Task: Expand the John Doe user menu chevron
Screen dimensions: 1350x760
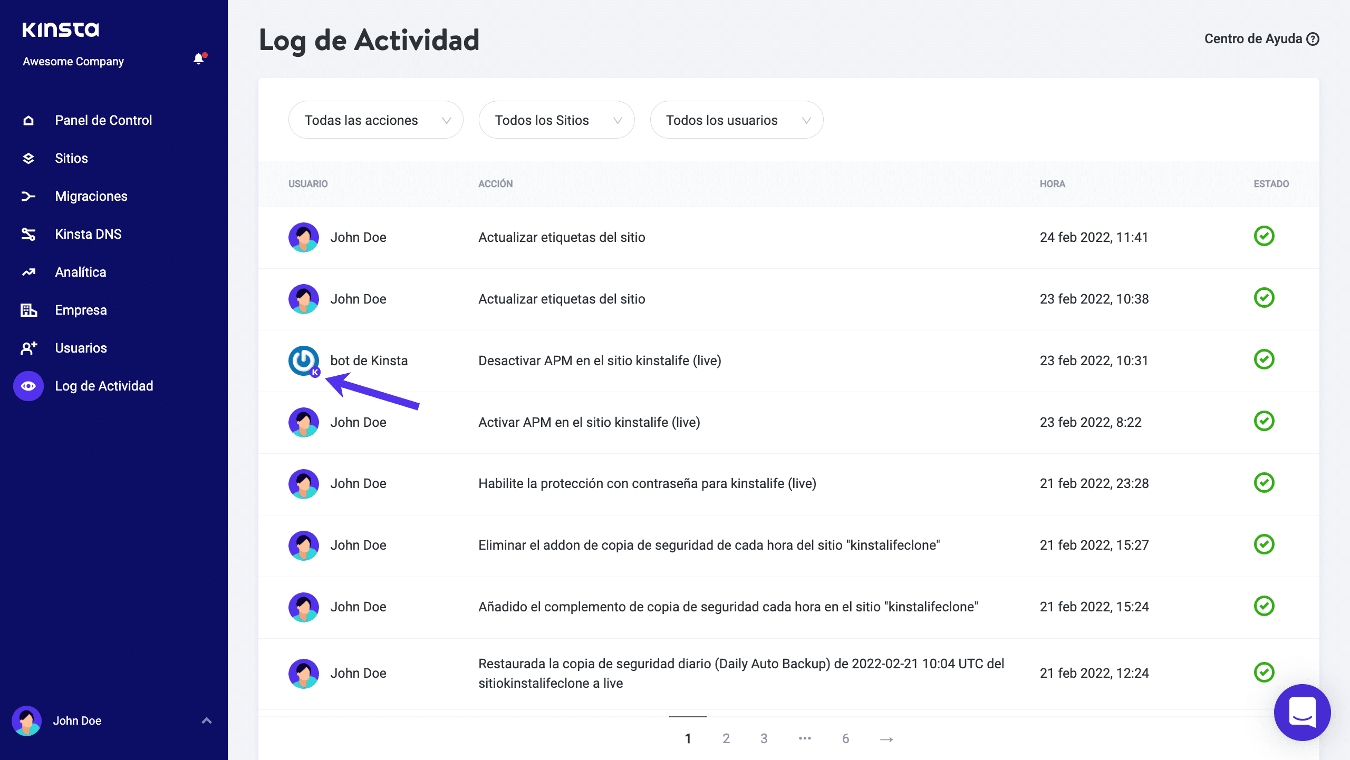Action: (207, 720)
